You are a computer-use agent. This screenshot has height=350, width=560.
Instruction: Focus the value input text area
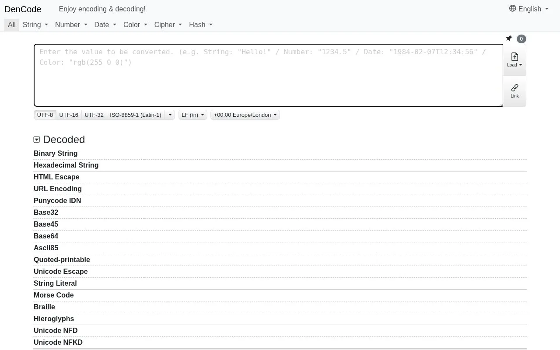coord(269,75)
